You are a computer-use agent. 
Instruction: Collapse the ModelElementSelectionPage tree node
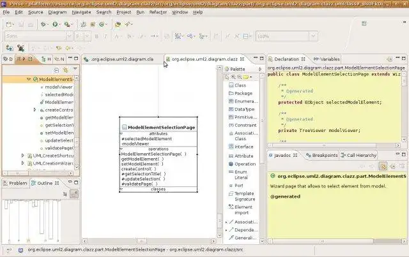[x=29, y=79]
